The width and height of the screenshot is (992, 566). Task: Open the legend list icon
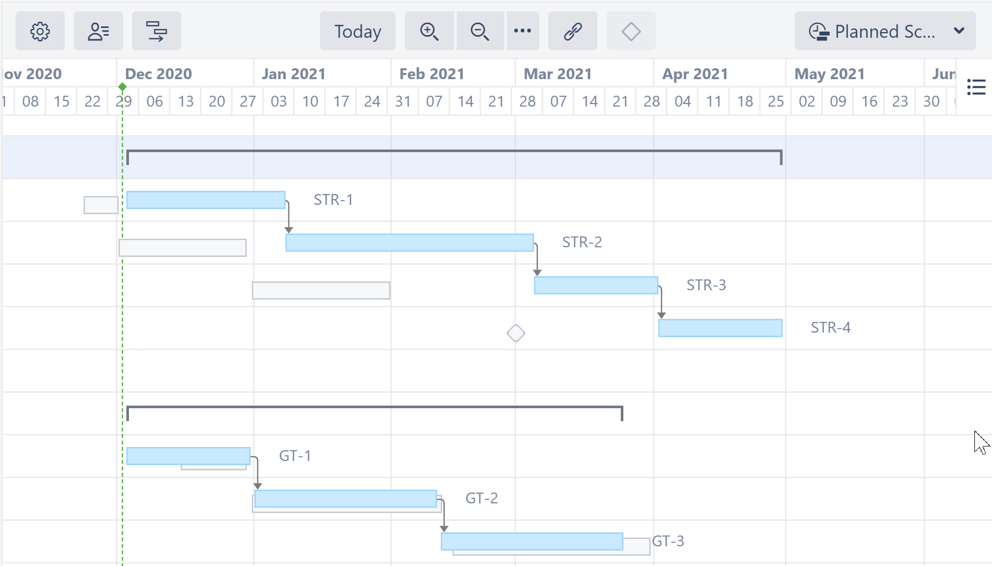[x=976, y=87]
